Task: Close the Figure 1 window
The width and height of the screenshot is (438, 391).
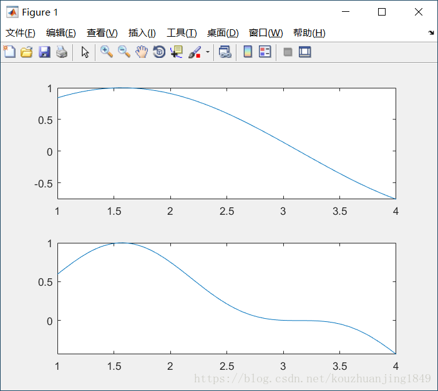Action: pyautogui.click(x=419, y=12)
